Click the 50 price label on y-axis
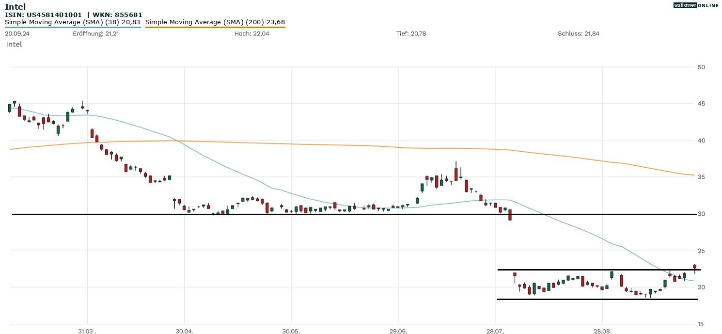The height and width of the screenshot is (334, 722). coord(701,67)
